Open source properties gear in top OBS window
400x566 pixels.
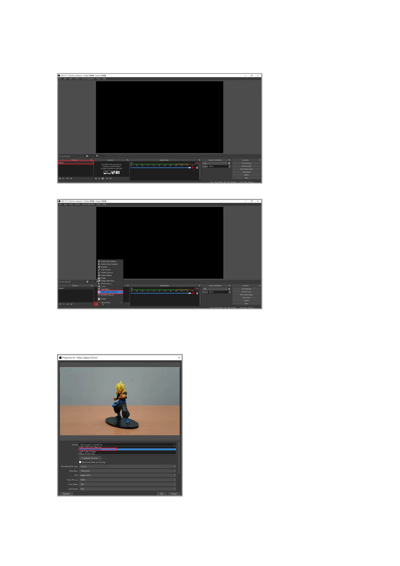point(103,178)
